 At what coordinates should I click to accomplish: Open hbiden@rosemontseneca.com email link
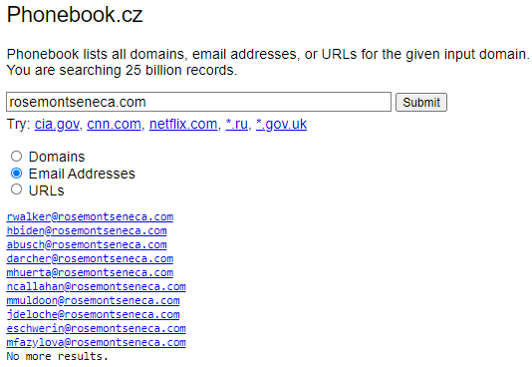click(x=87, y=230)
